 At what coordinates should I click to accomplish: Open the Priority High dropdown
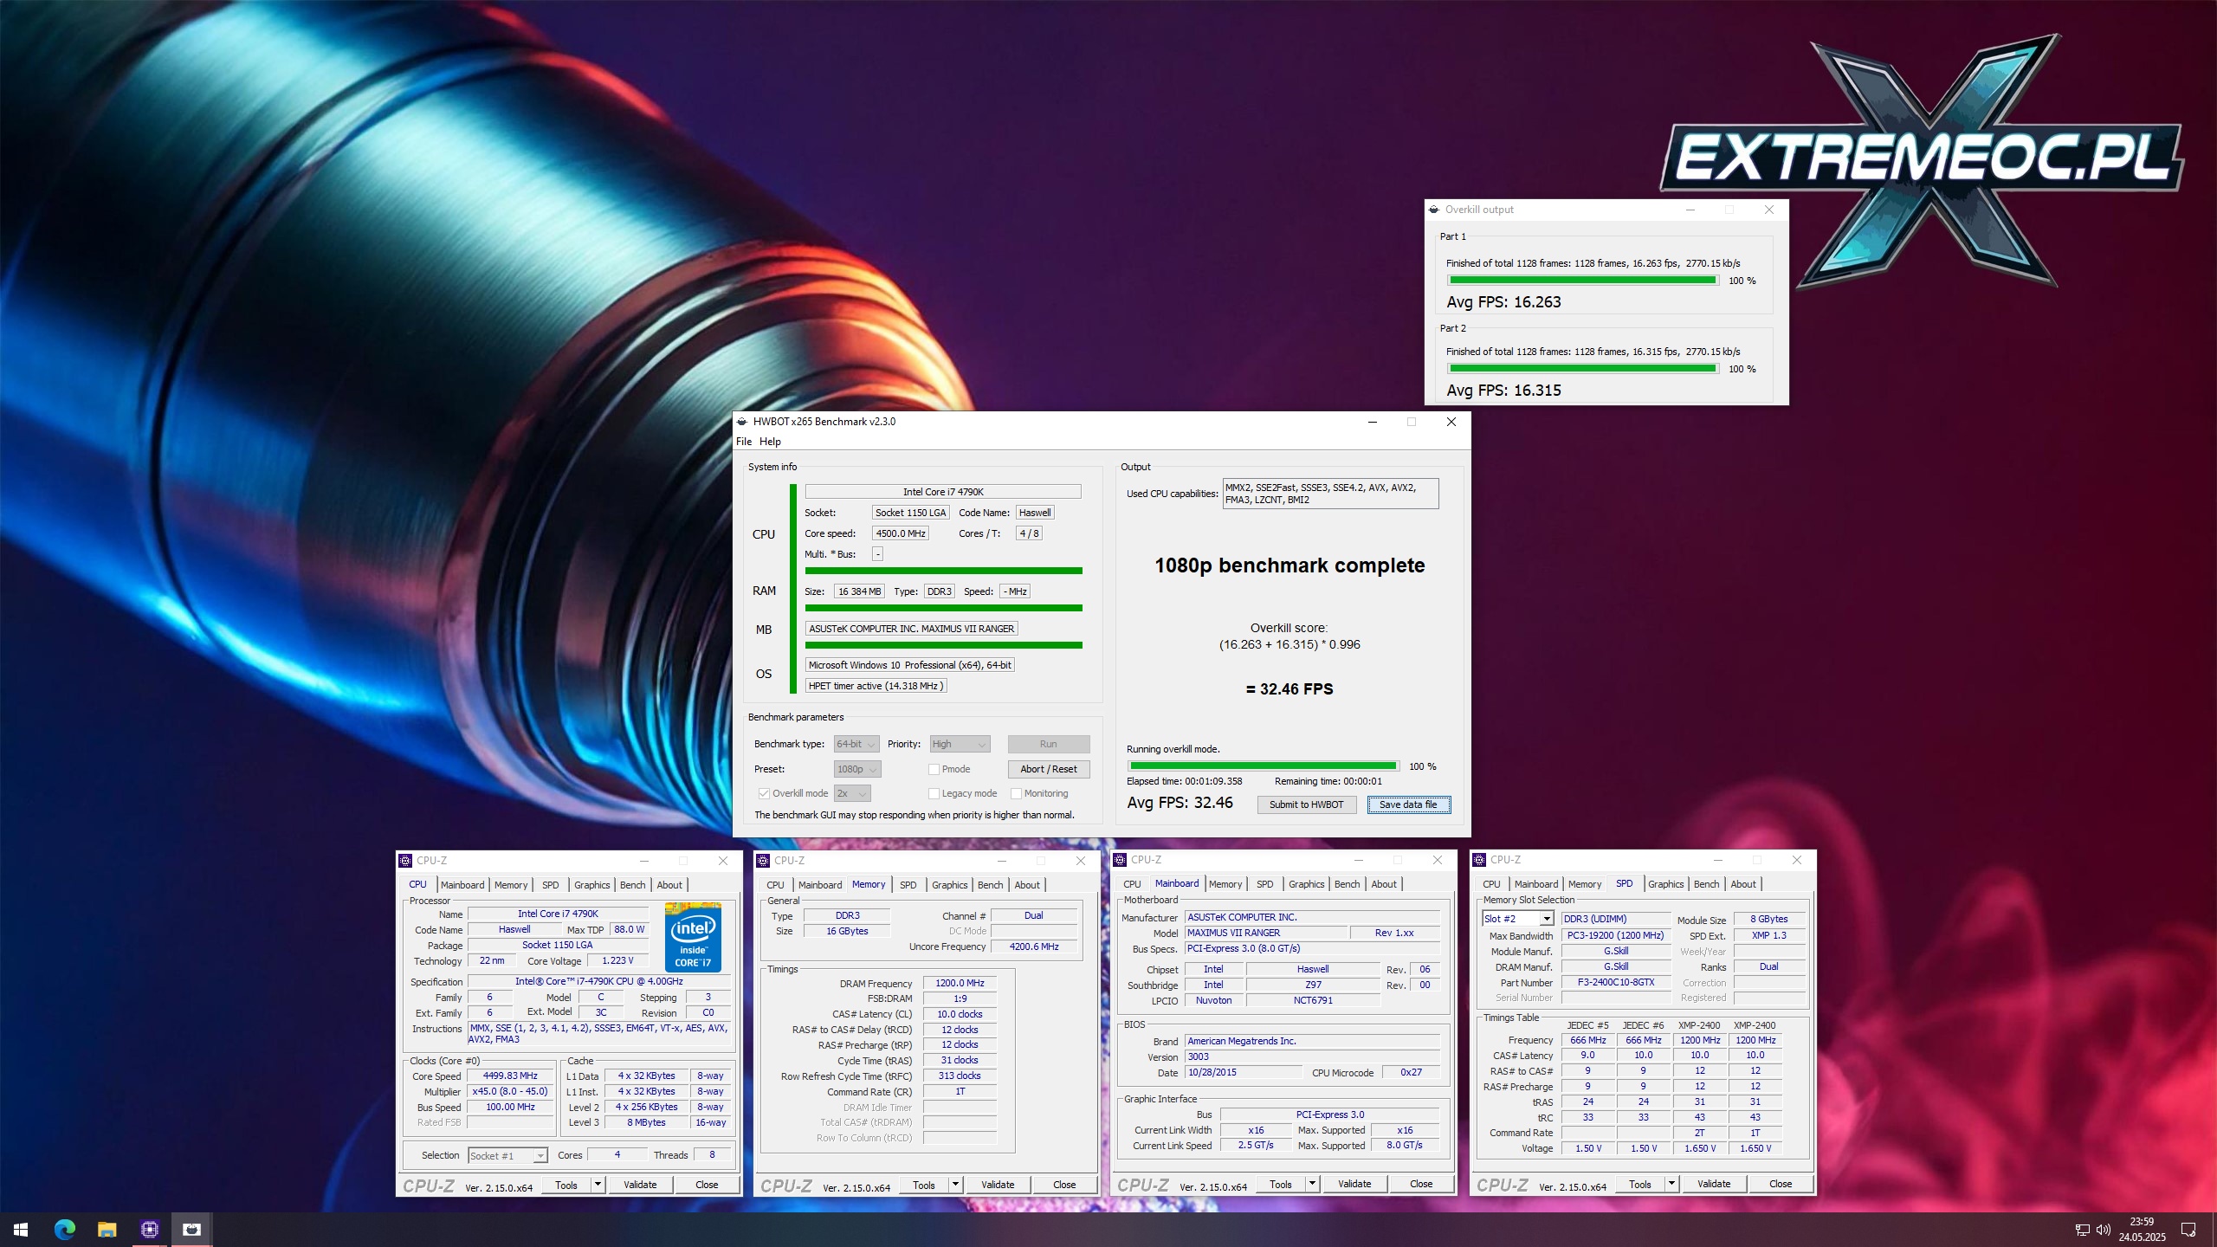click(x=959, y=744)
